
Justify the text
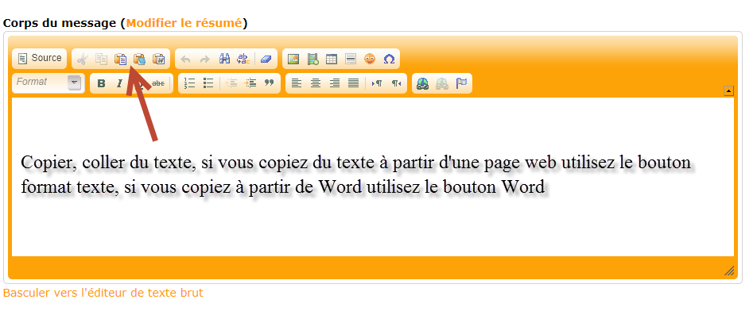pos(354,83)
